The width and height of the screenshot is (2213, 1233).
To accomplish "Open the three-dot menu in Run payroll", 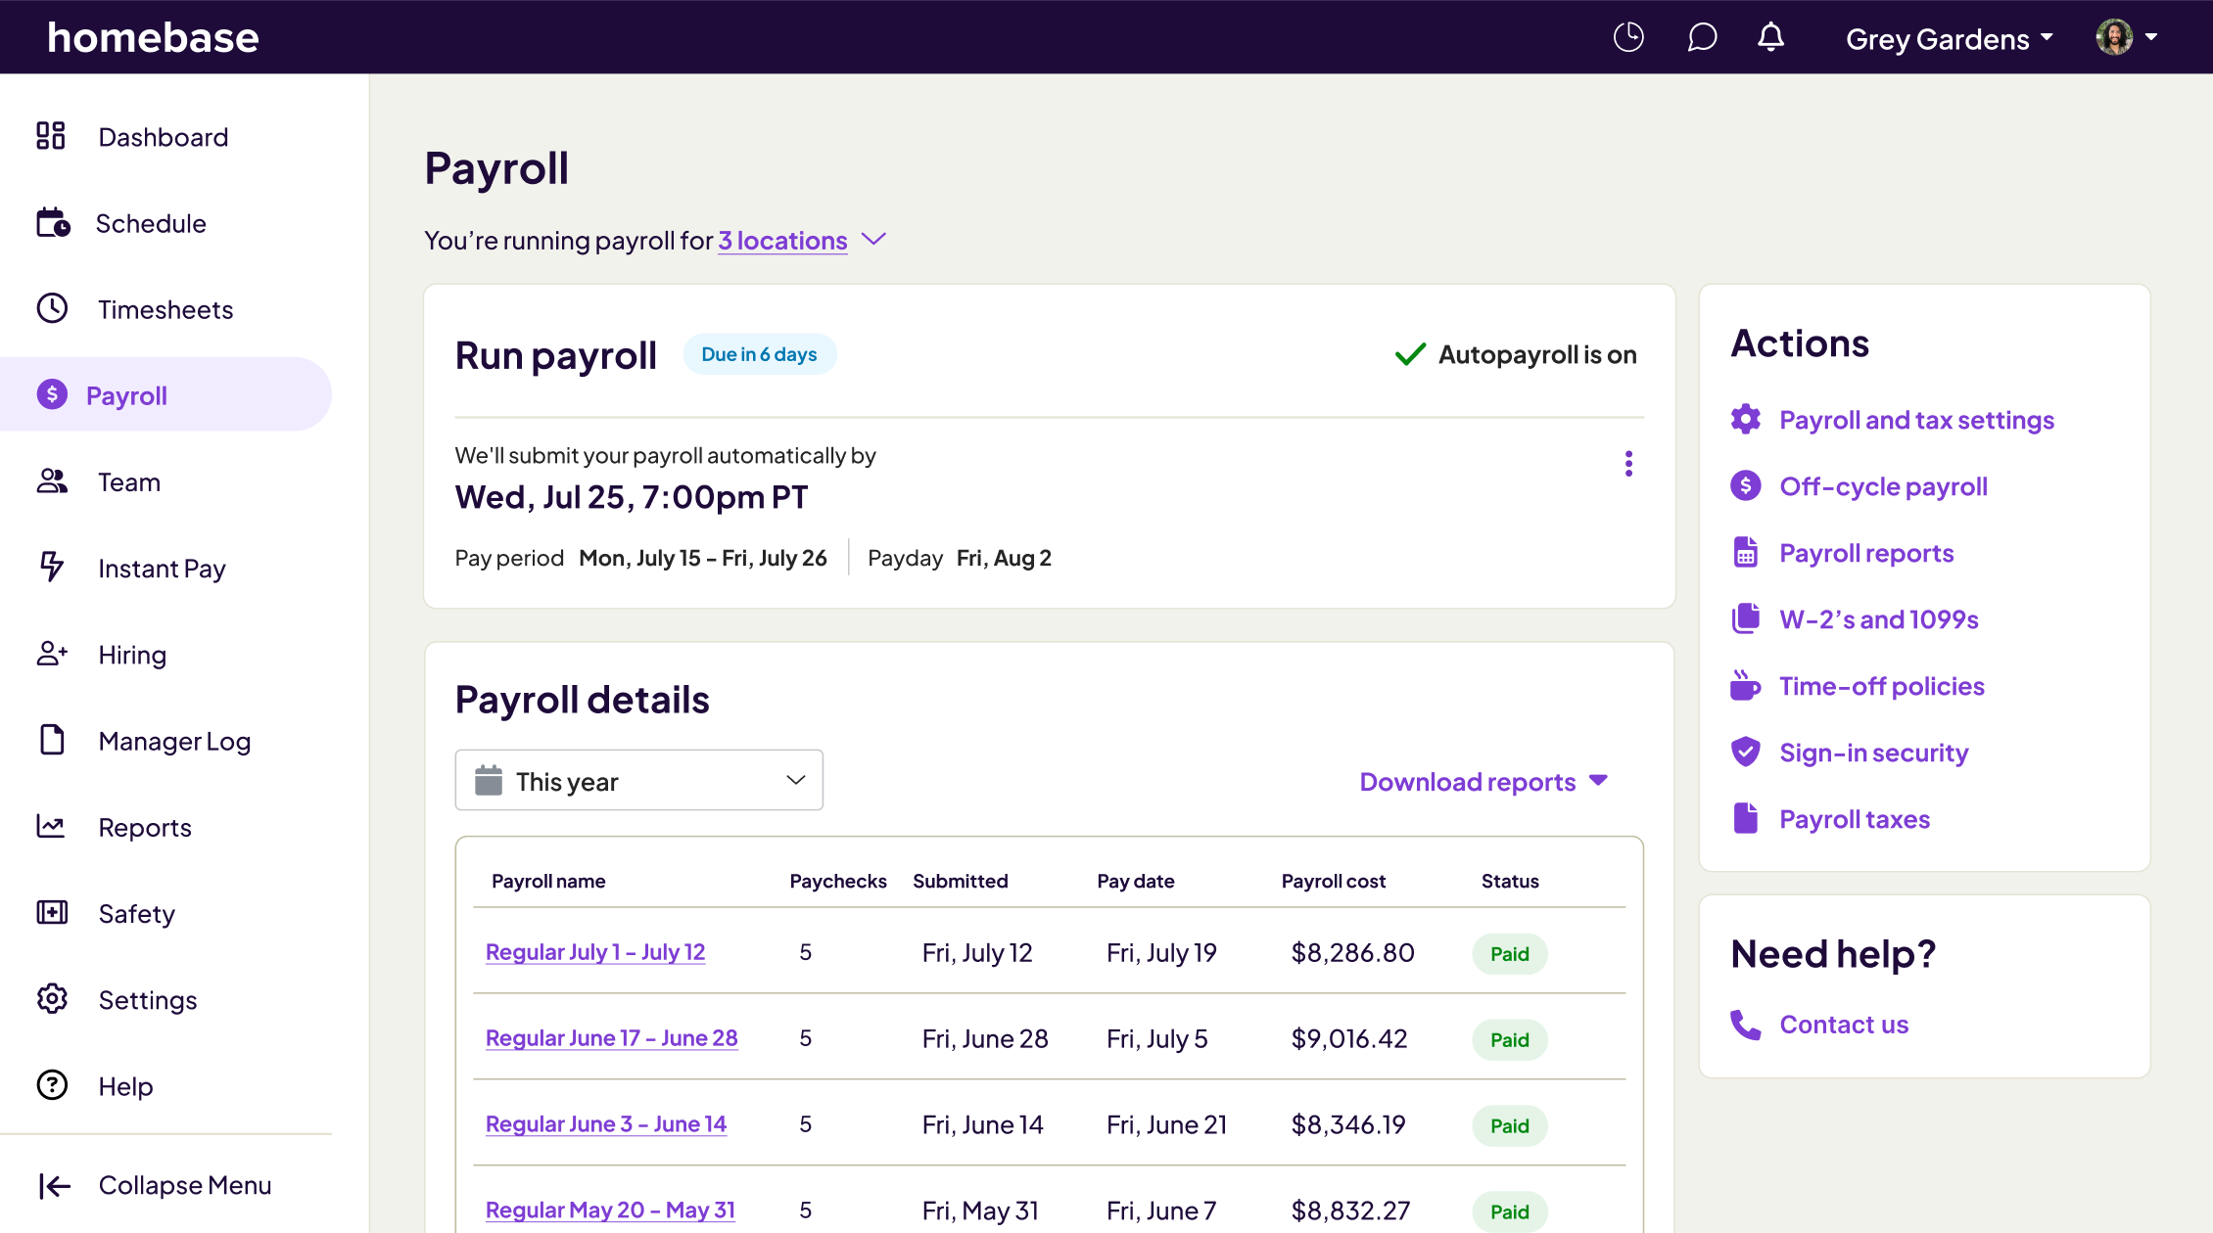I will click(x=1628, y=464).
